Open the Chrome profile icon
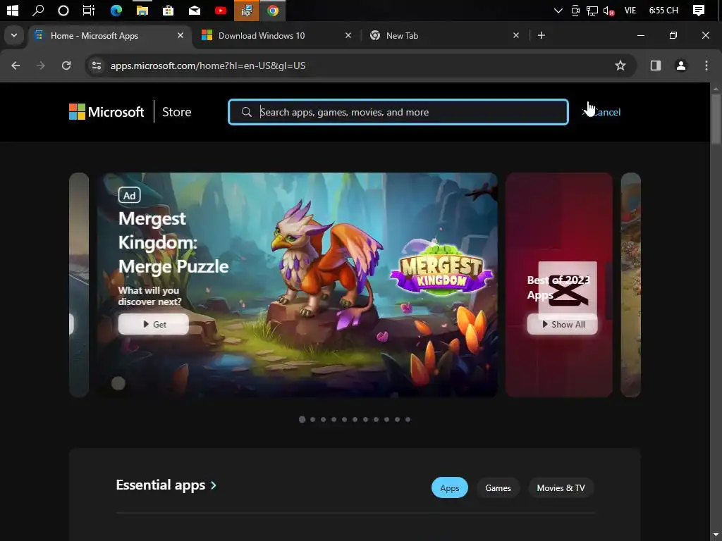Screen dimensions: 722x541 point(681,66)
